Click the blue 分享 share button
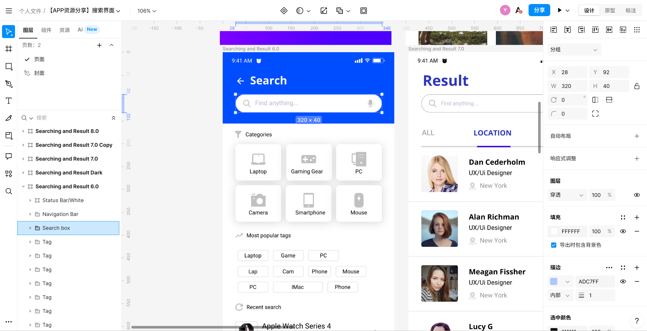647x331 pixels. (x=539, y=10)
